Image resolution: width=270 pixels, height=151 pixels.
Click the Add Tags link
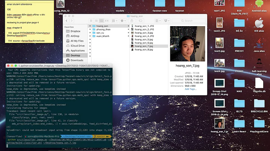click(x=190, y=89)
